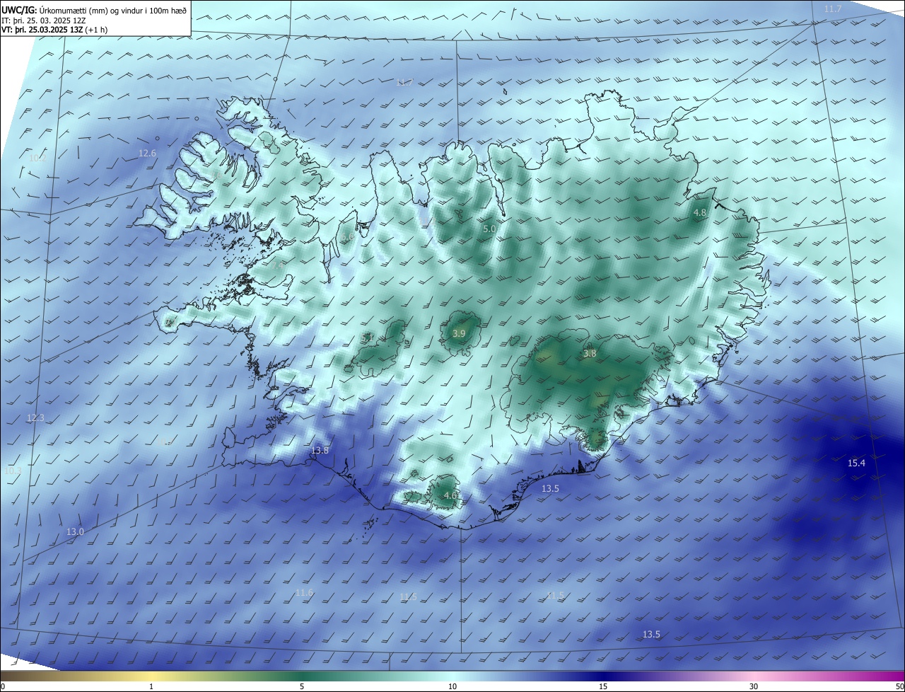Image resolution: width=905 pixels, height=692 pixels.
Task: Click the 10 tick on the colour scale
Action: [452, 687]
